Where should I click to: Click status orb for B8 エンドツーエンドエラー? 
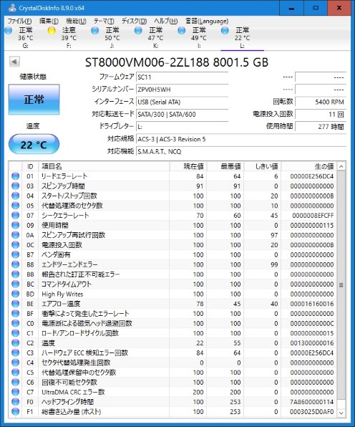[16, 264]
